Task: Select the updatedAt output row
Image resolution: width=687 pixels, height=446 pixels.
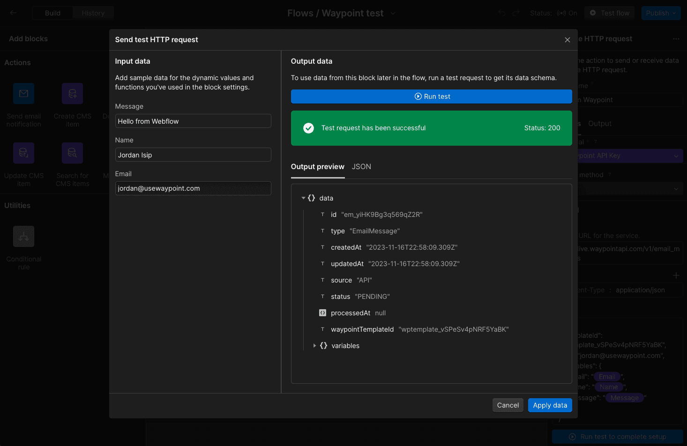Action: coord(390,264)
